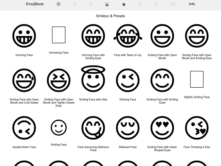Image resolution: width=221 pixels, height=166 pixels.
Task: Select the Grinning Face emoji
Action: [x=24, y=36]
